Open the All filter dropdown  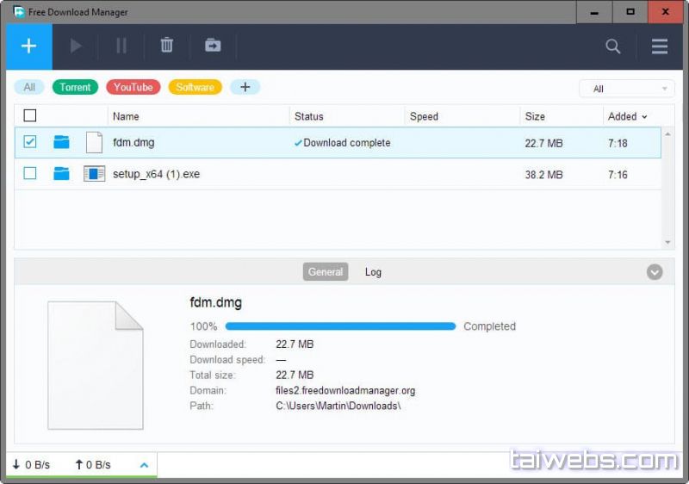pos(627,89)
